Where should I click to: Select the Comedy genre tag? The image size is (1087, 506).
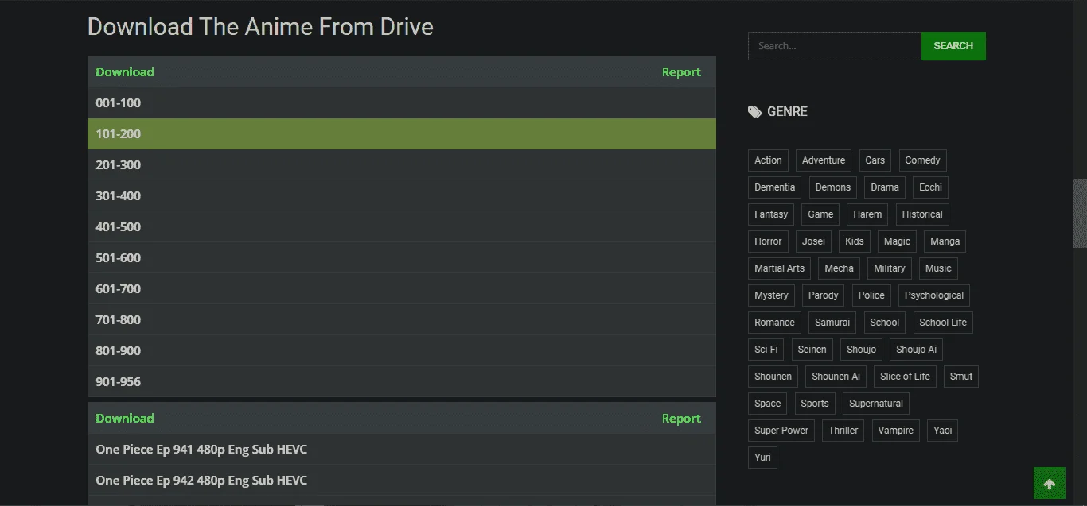coord(922,160)
